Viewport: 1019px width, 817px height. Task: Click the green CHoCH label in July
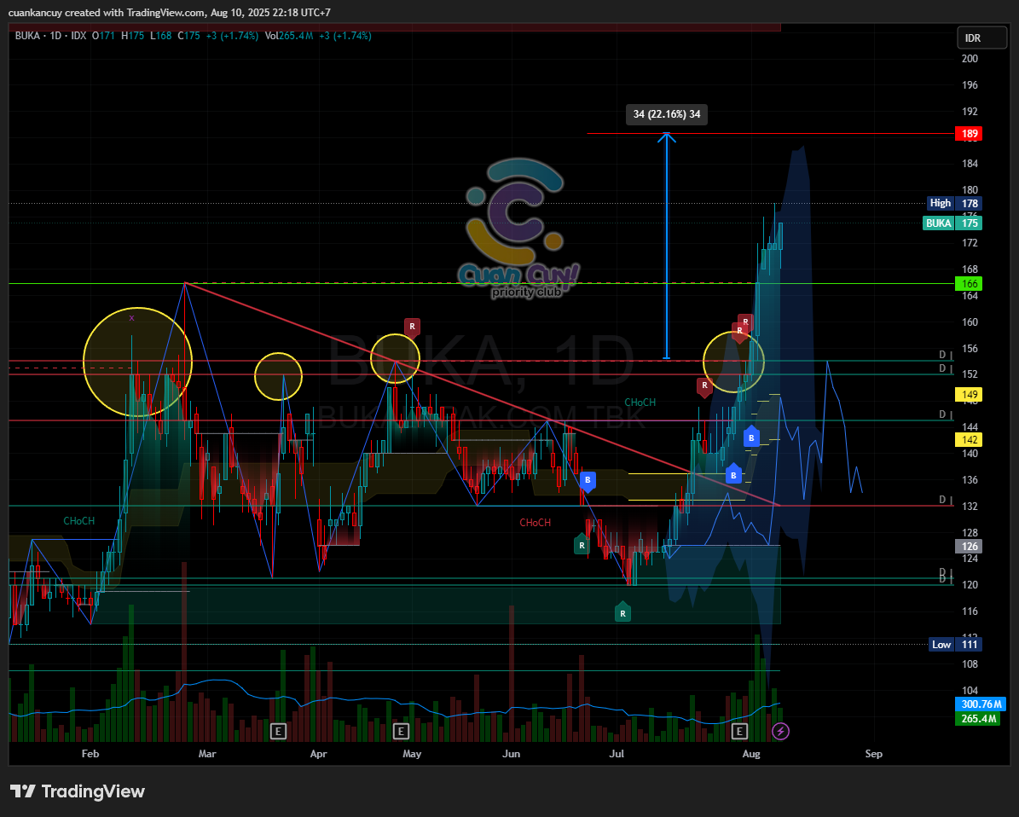[x=640, y=403]
